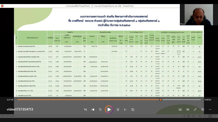The image size is (218, 122).
Task: Click the table cell 118,000,000.00
Action: tap(93, 57)
